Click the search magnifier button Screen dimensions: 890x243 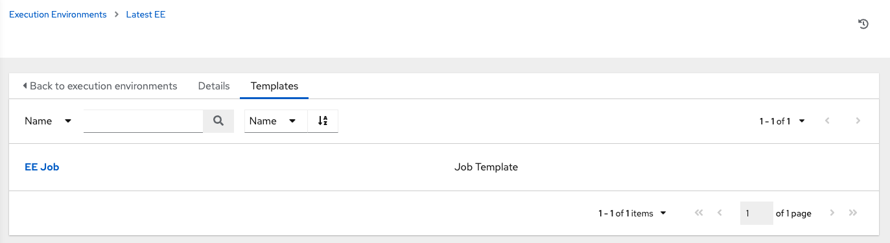pyautogui.click(x=218, y=121)
